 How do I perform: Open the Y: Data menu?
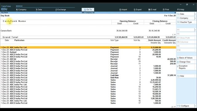click(39, 10)
